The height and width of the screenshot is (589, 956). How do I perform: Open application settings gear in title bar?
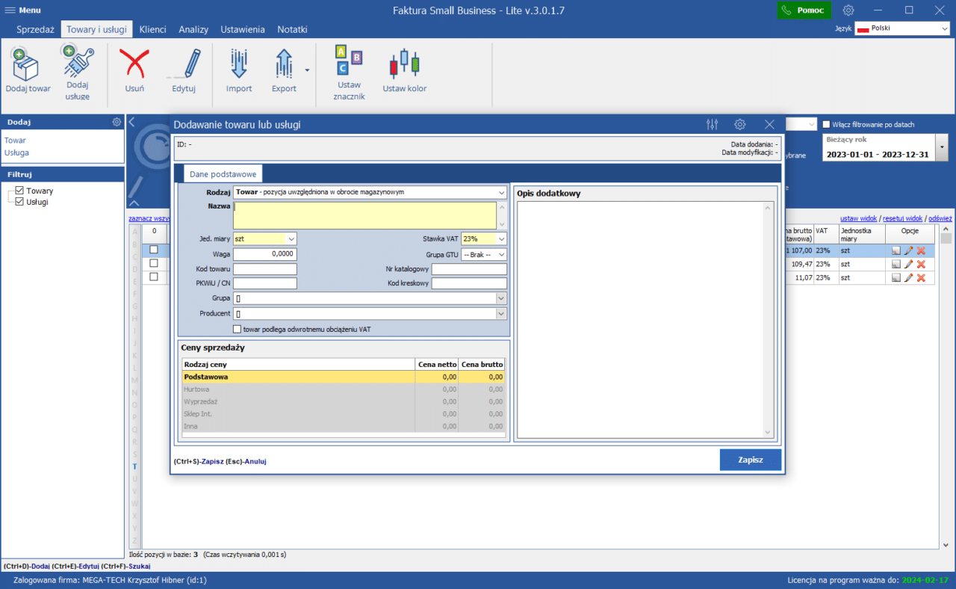pyautogui.click(x=848, y=10)
